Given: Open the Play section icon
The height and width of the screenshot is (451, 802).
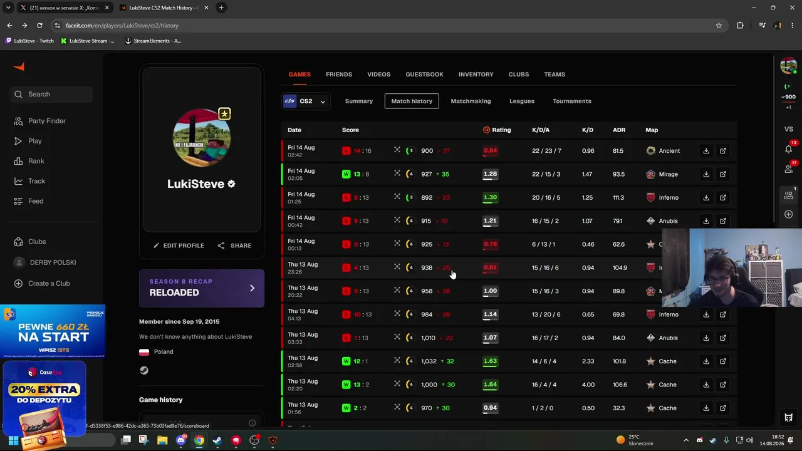Looking at the screenshot, I should click(18, 141).
